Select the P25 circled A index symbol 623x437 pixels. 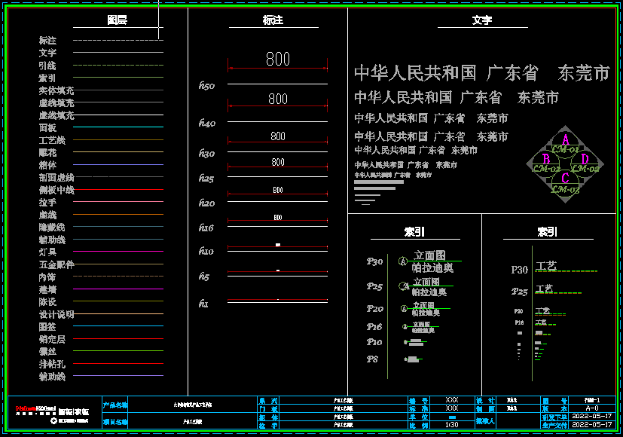[x=405, y=286]
